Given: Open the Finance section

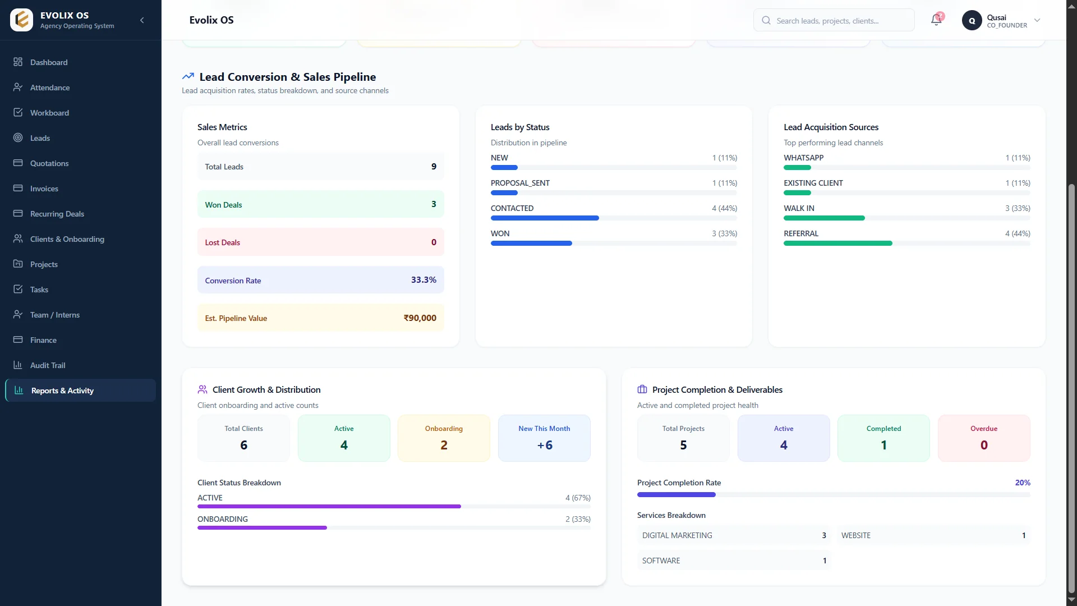Looking at the screenshot, I should (x=80, y=339).
